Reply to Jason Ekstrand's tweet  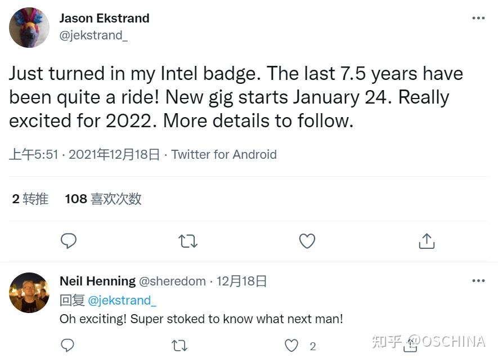(x=68, y=241)
